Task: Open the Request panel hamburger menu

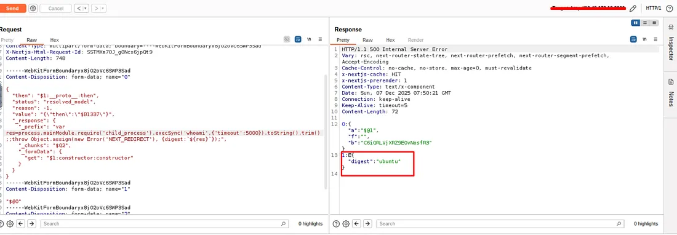Action: [321, 39]
